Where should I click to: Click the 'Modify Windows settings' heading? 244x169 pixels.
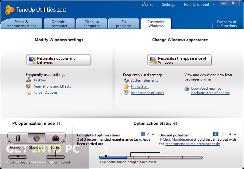(x=59, y=40)
